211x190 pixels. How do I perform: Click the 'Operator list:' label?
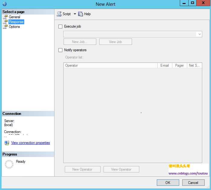74,57
